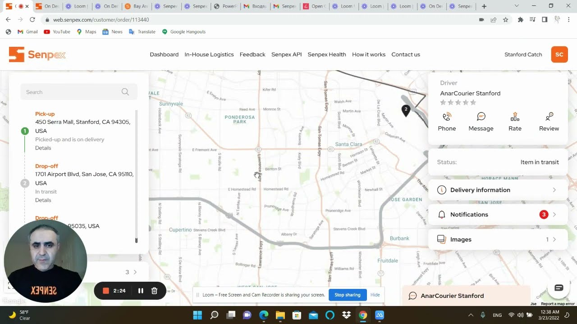Screen dimensions: 577x324
Task: Share this page icon in address bar
Action: (494, 20)
